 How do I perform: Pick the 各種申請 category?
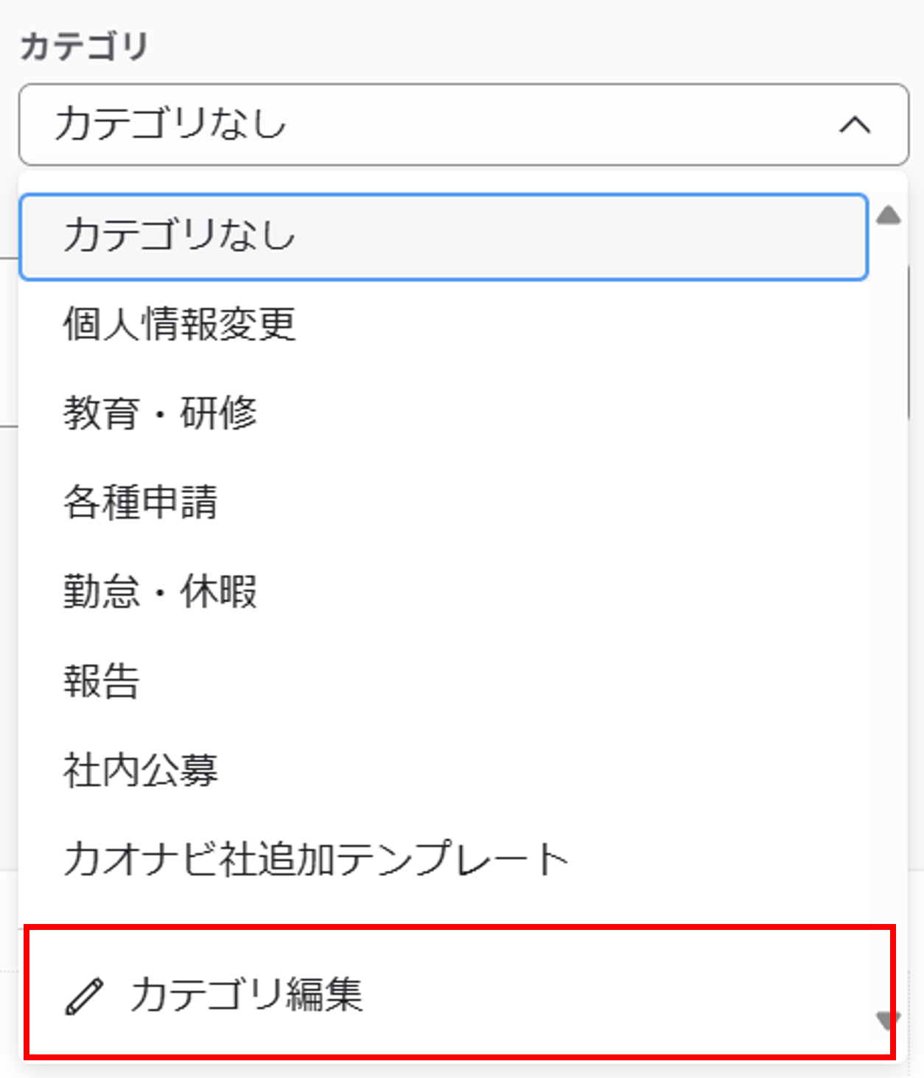point(444,503)
